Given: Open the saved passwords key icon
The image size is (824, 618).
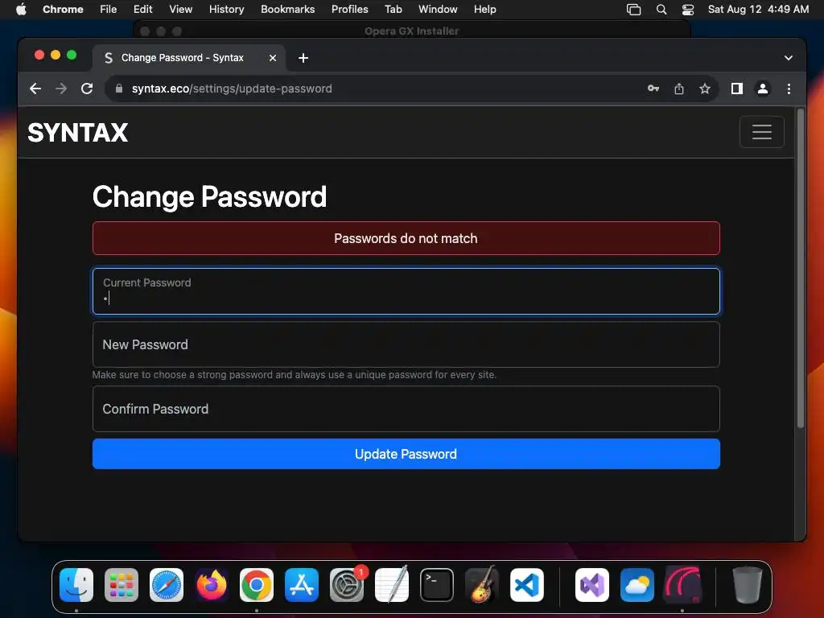Looking at the screenshot, I should coord(653,89).
